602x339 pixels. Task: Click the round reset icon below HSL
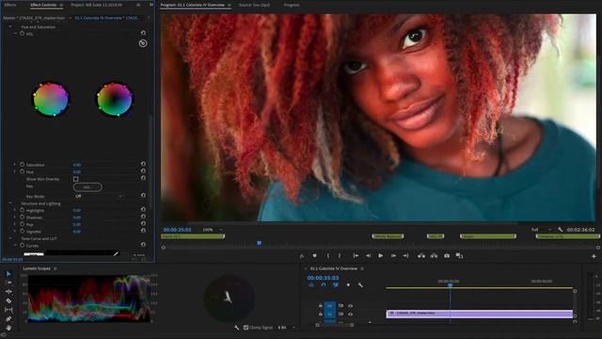(143, 43)
